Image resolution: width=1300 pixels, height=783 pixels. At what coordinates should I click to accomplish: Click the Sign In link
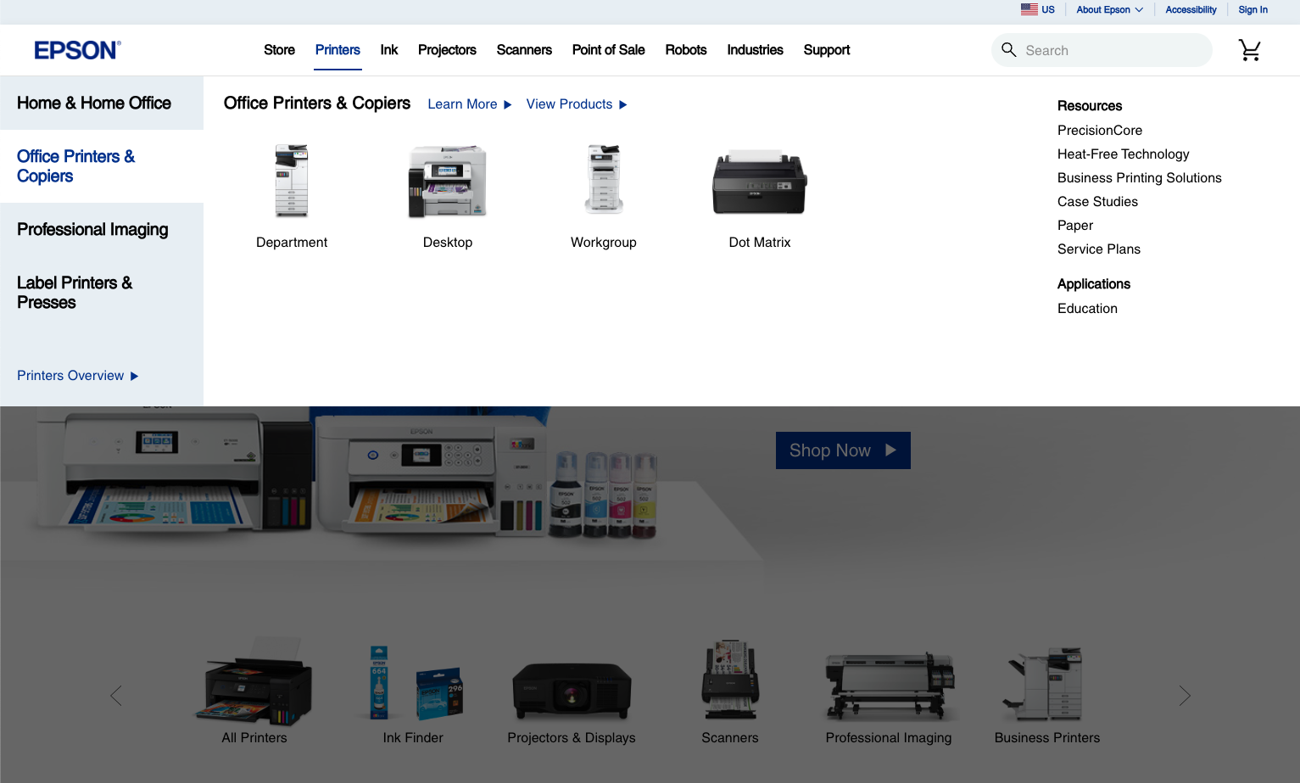(1253, 10)
